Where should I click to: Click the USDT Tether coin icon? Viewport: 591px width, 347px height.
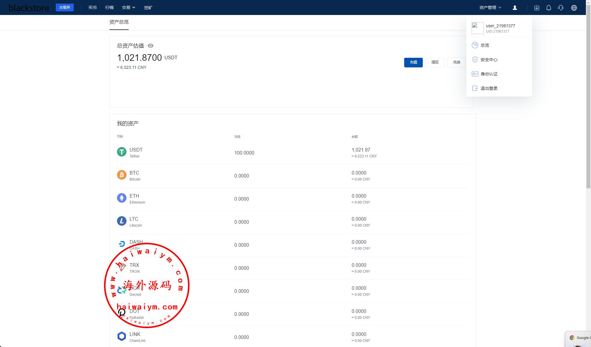pos(121,152)
